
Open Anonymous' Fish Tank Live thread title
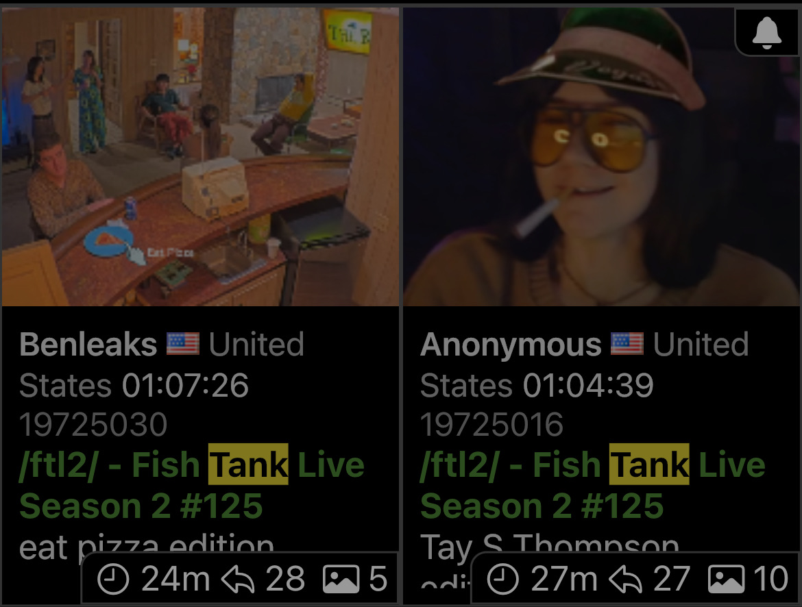pyautogui.click(x=593, y=485)
